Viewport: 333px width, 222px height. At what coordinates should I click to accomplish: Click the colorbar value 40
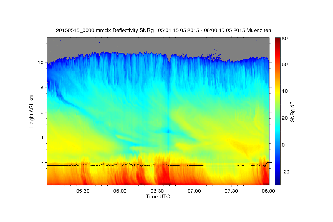click(285, 91)
